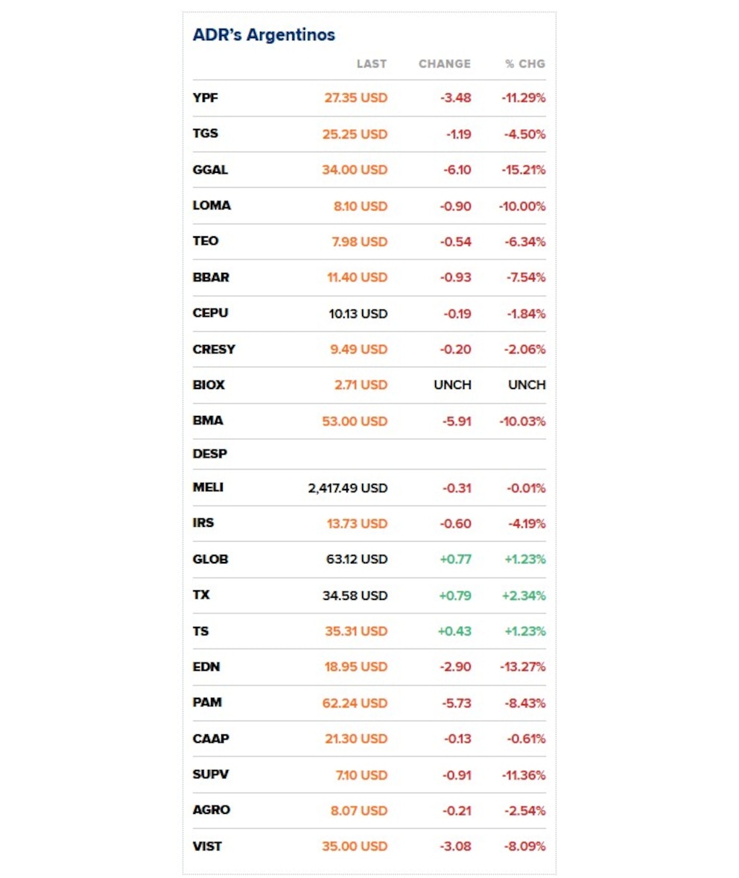The width and height of the screenshot is (739, 878).
Task: Click the GLOB ticker symbol
Action: pyautogui.click(x=210, y=559)
